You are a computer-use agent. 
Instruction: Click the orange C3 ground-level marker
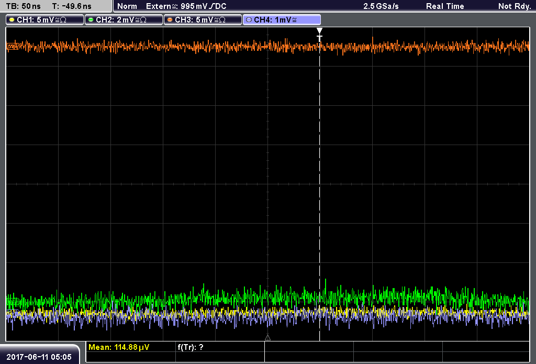13,46
